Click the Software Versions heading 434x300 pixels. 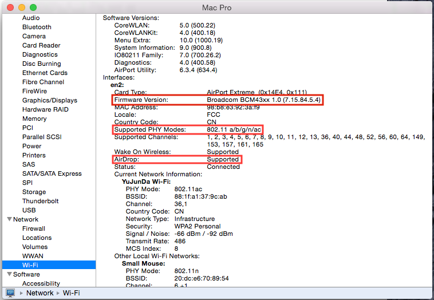(131, 18)
